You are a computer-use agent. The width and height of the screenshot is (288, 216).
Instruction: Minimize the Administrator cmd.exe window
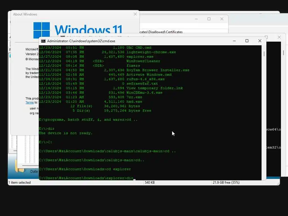coord(234,41)
